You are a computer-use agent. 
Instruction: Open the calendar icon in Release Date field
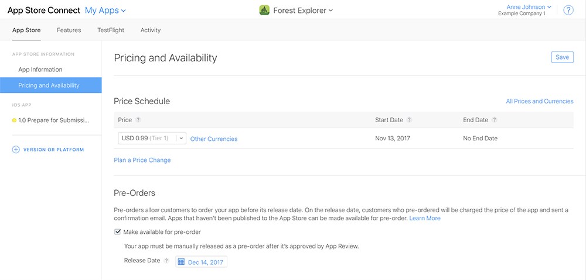[181, 262]
